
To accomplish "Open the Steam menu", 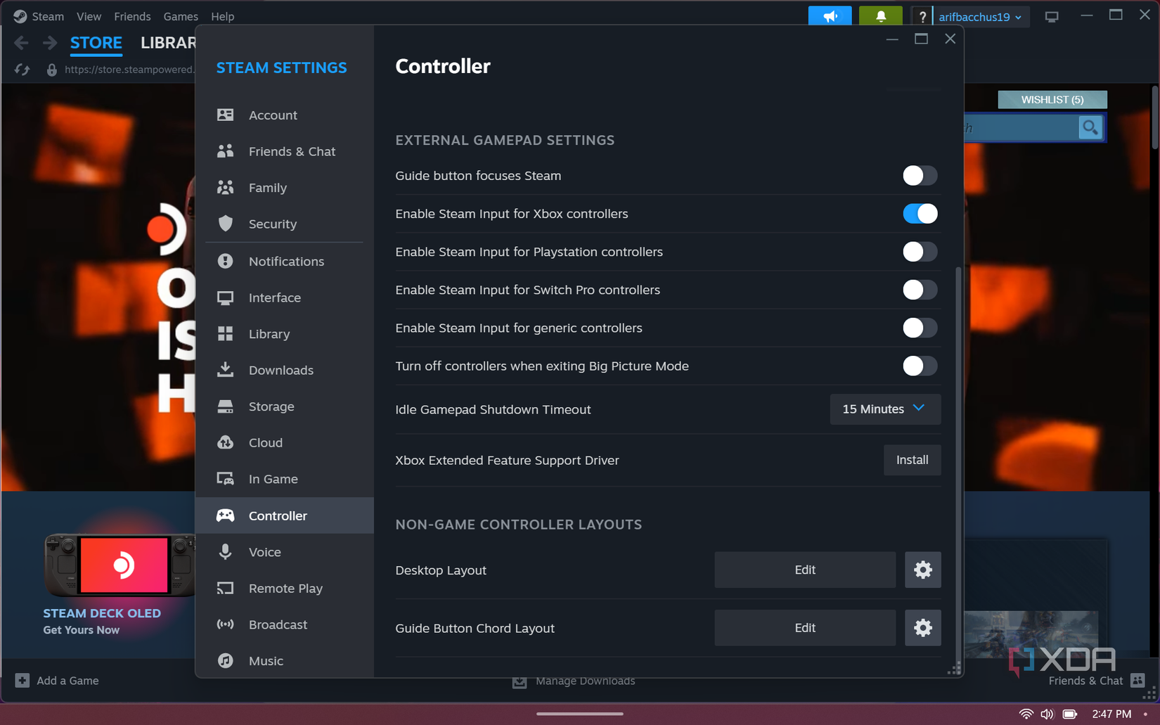I will 48,16.
